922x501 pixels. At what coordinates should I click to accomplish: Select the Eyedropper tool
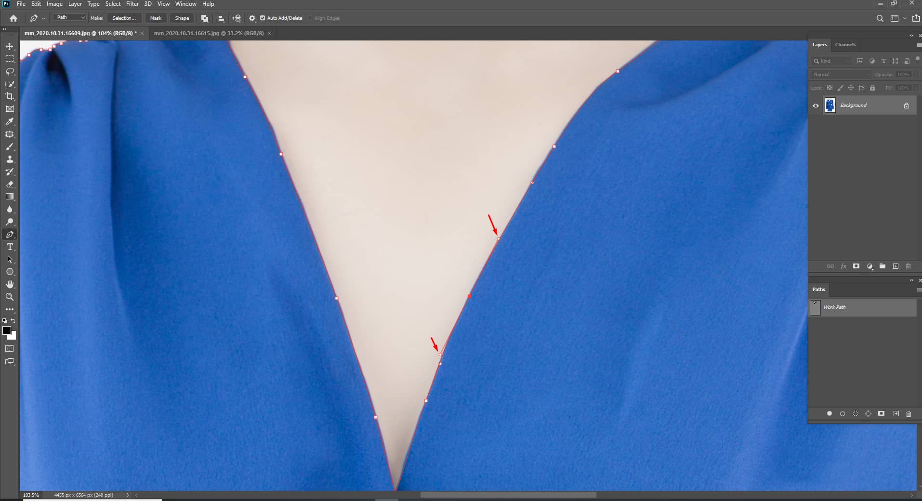pos(10,122)
